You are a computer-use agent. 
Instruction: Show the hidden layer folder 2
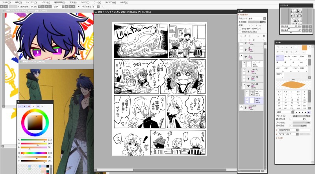coord(241,48)
